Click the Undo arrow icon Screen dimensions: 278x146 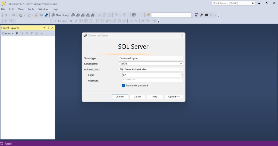click(116, 15)
